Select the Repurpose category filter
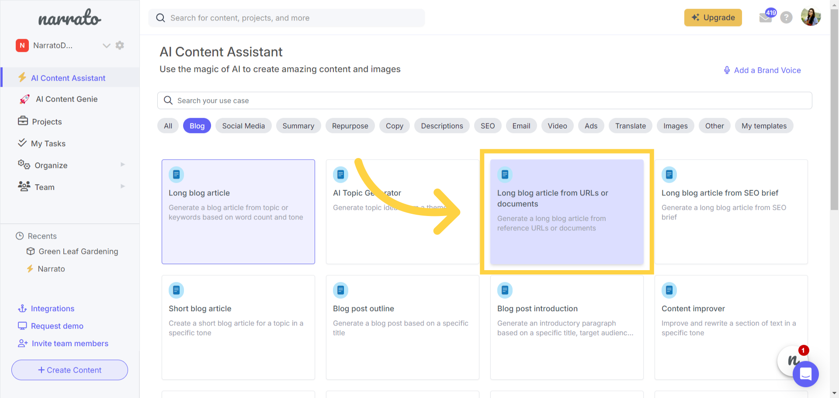Screen dimensions: 839x398 350,126
